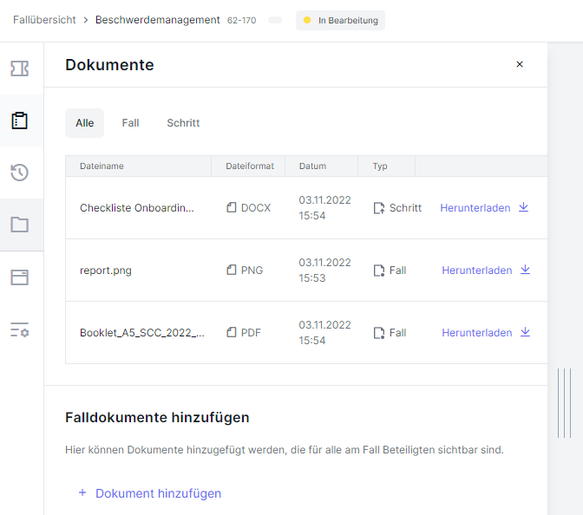Image resolution: width=583 pixels, height=515 pixels.
Task: Click Herunterladen for report.png
Action: tap(476, 271)
